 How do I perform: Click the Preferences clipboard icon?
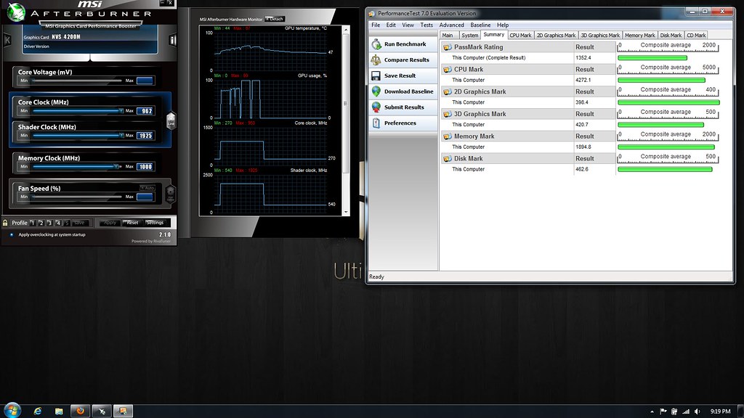[376, 123]
